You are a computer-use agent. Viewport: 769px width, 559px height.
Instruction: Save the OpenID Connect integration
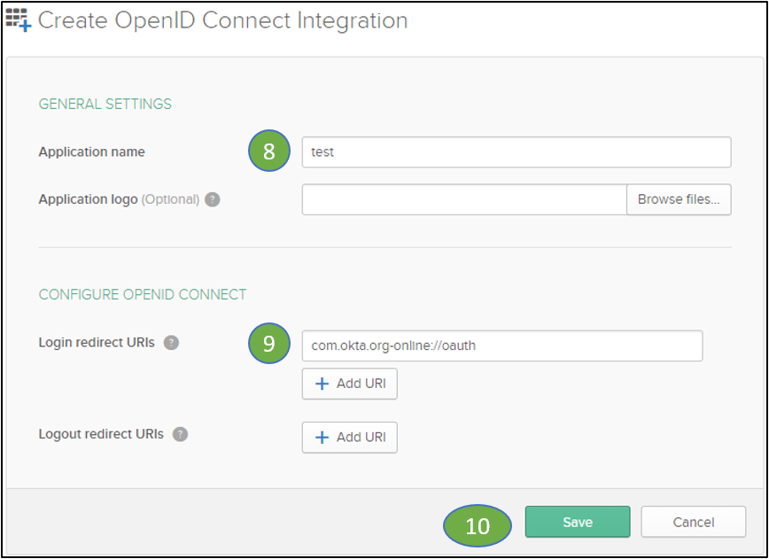578,522
